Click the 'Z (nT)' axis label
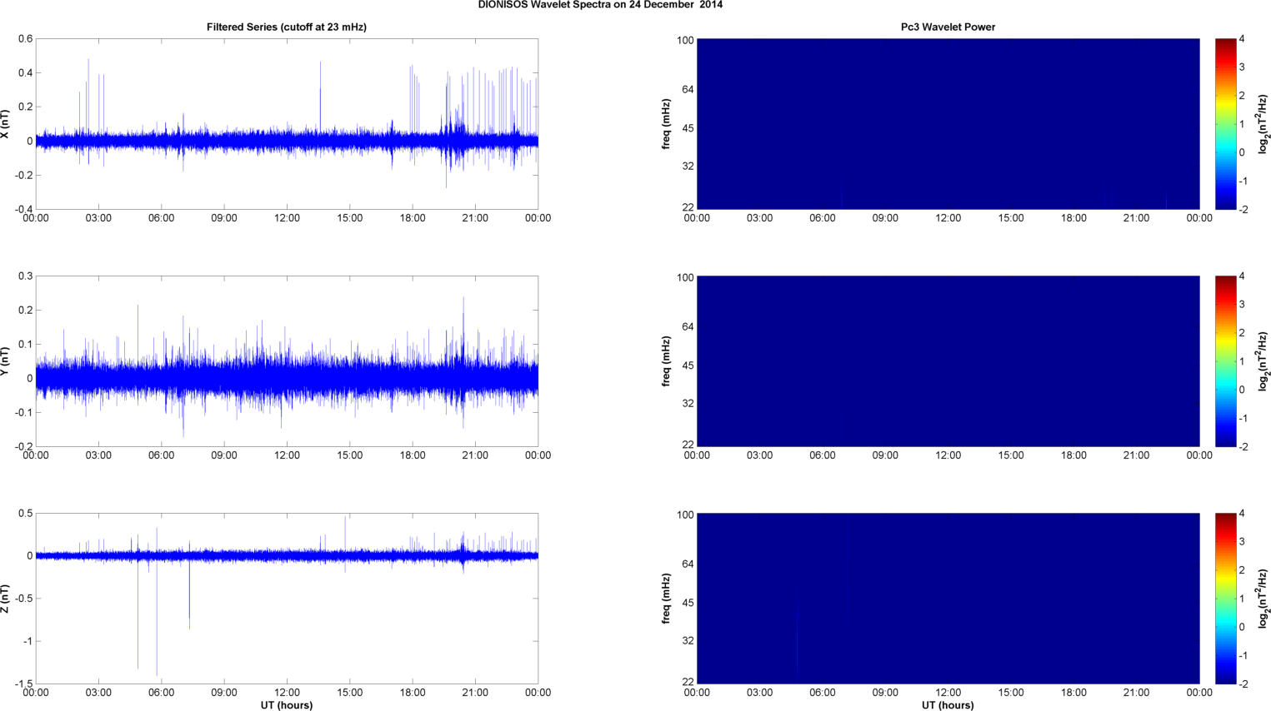 coord(5,599)
